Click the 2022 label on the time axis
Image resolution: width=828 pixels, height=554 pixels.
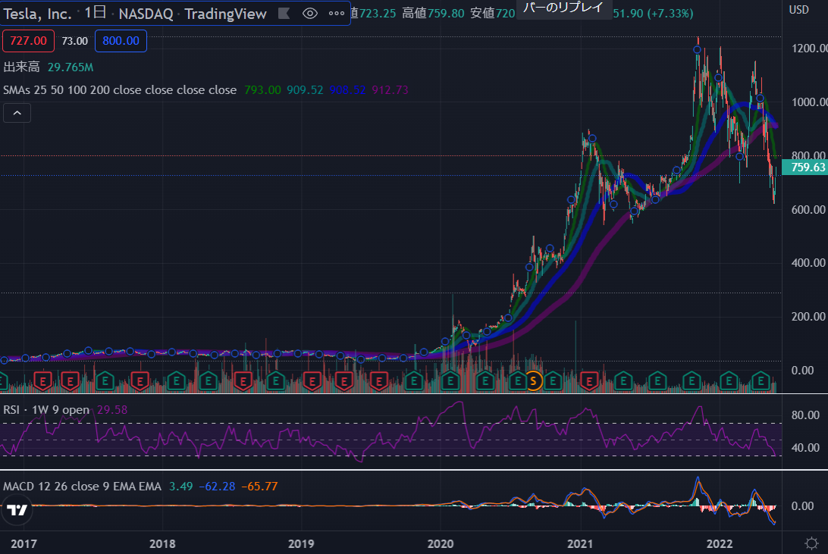pyautogui.click(x=720, y=543)
